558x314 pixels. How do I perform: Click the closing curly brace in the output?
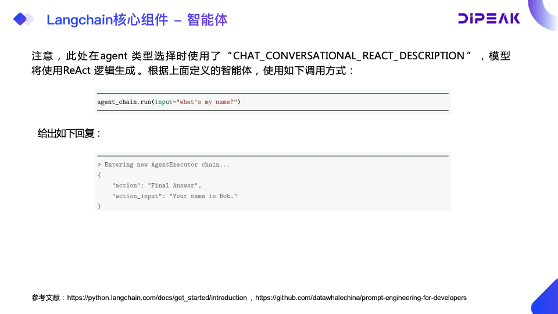[99, 206]
